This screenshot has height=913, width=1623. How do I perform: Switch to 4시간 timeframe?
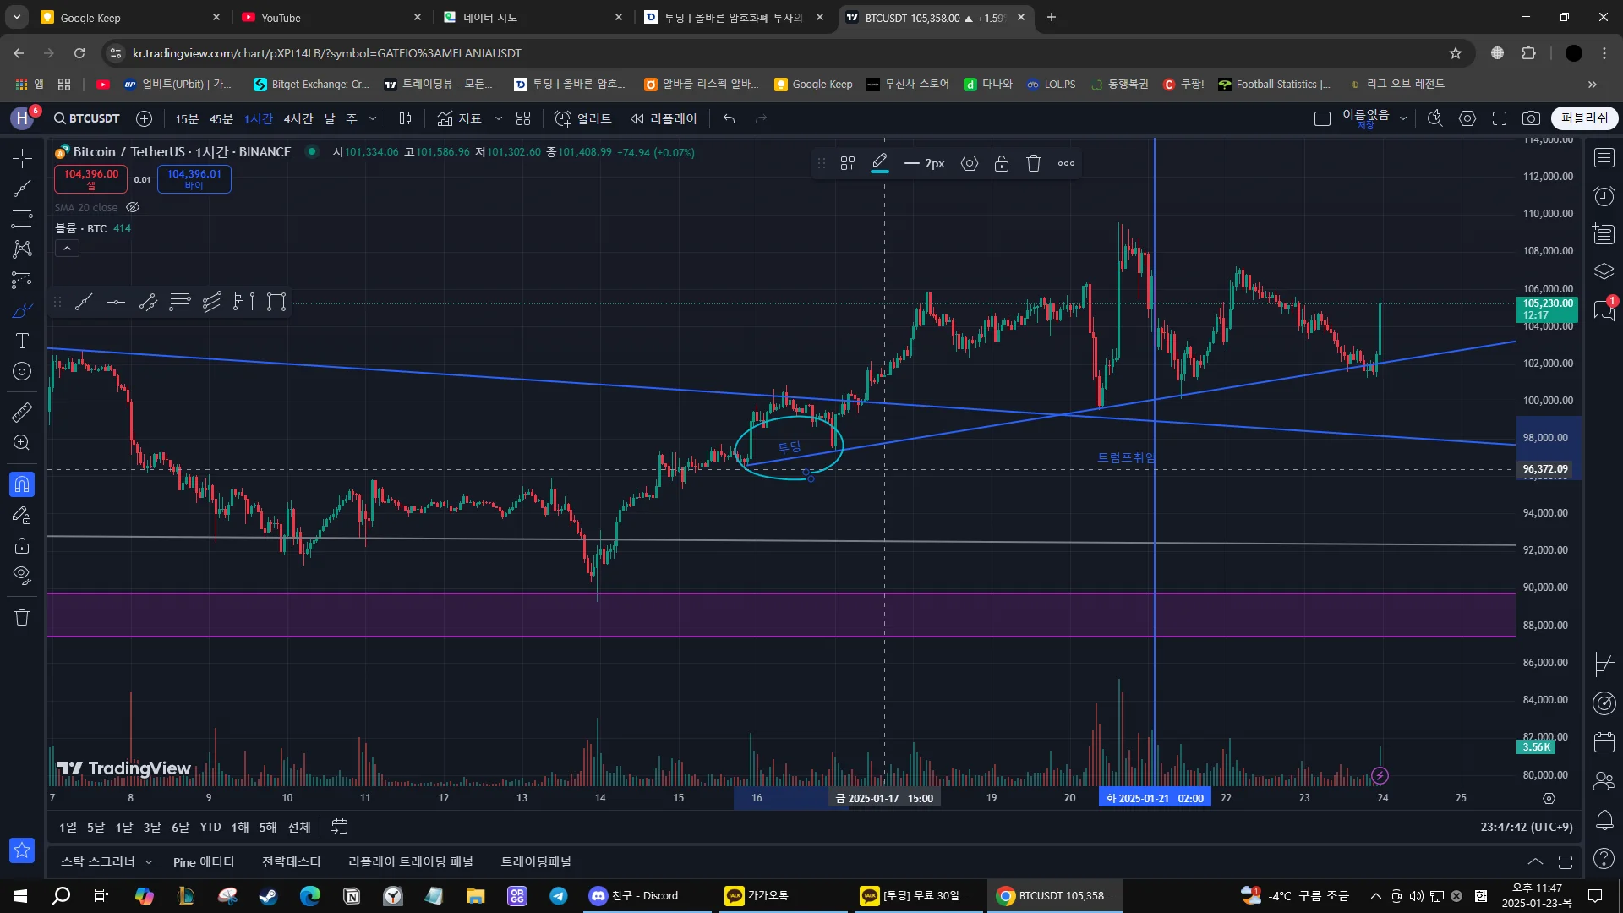pyautogui.click(x=298, y=118)
